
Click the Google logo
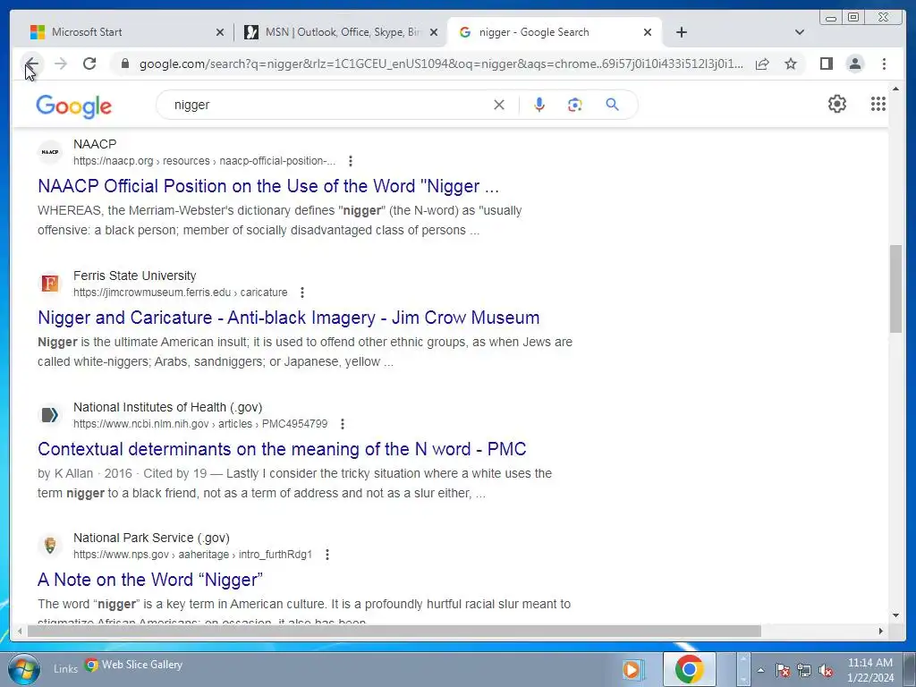(x=73, y=106)
